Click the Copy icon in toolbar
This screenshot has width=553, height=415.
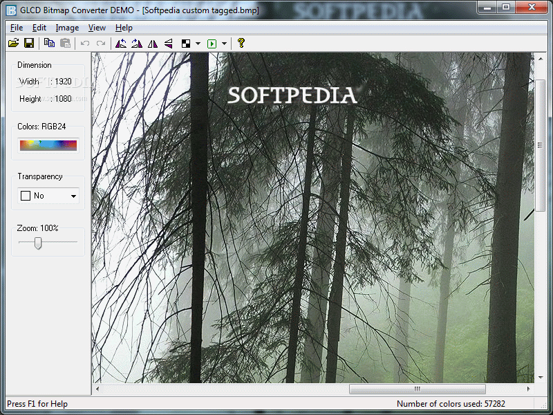pos(49,44)
